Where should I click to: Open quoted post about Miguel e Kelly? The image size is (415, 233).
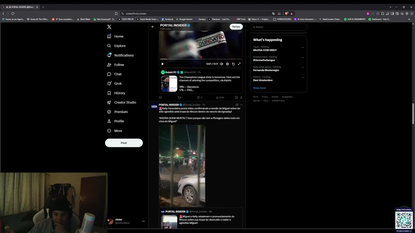coord(201,219)
